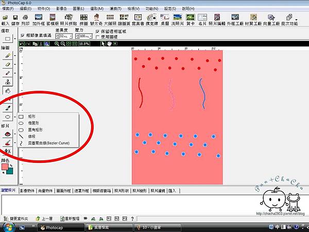The width and height of the screenshot is (309, 232).
Task: Click the 重新整理 (Refresh) button
Action: pos(70,219)
